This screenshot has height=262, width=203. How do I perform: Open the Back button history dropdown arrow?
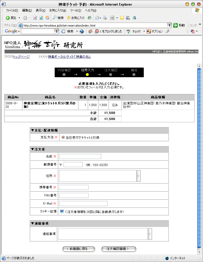(19, 18)
